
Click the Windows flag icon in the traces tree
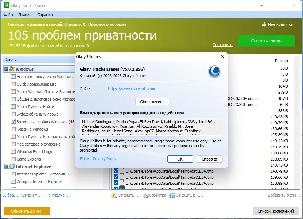point(12,69)
